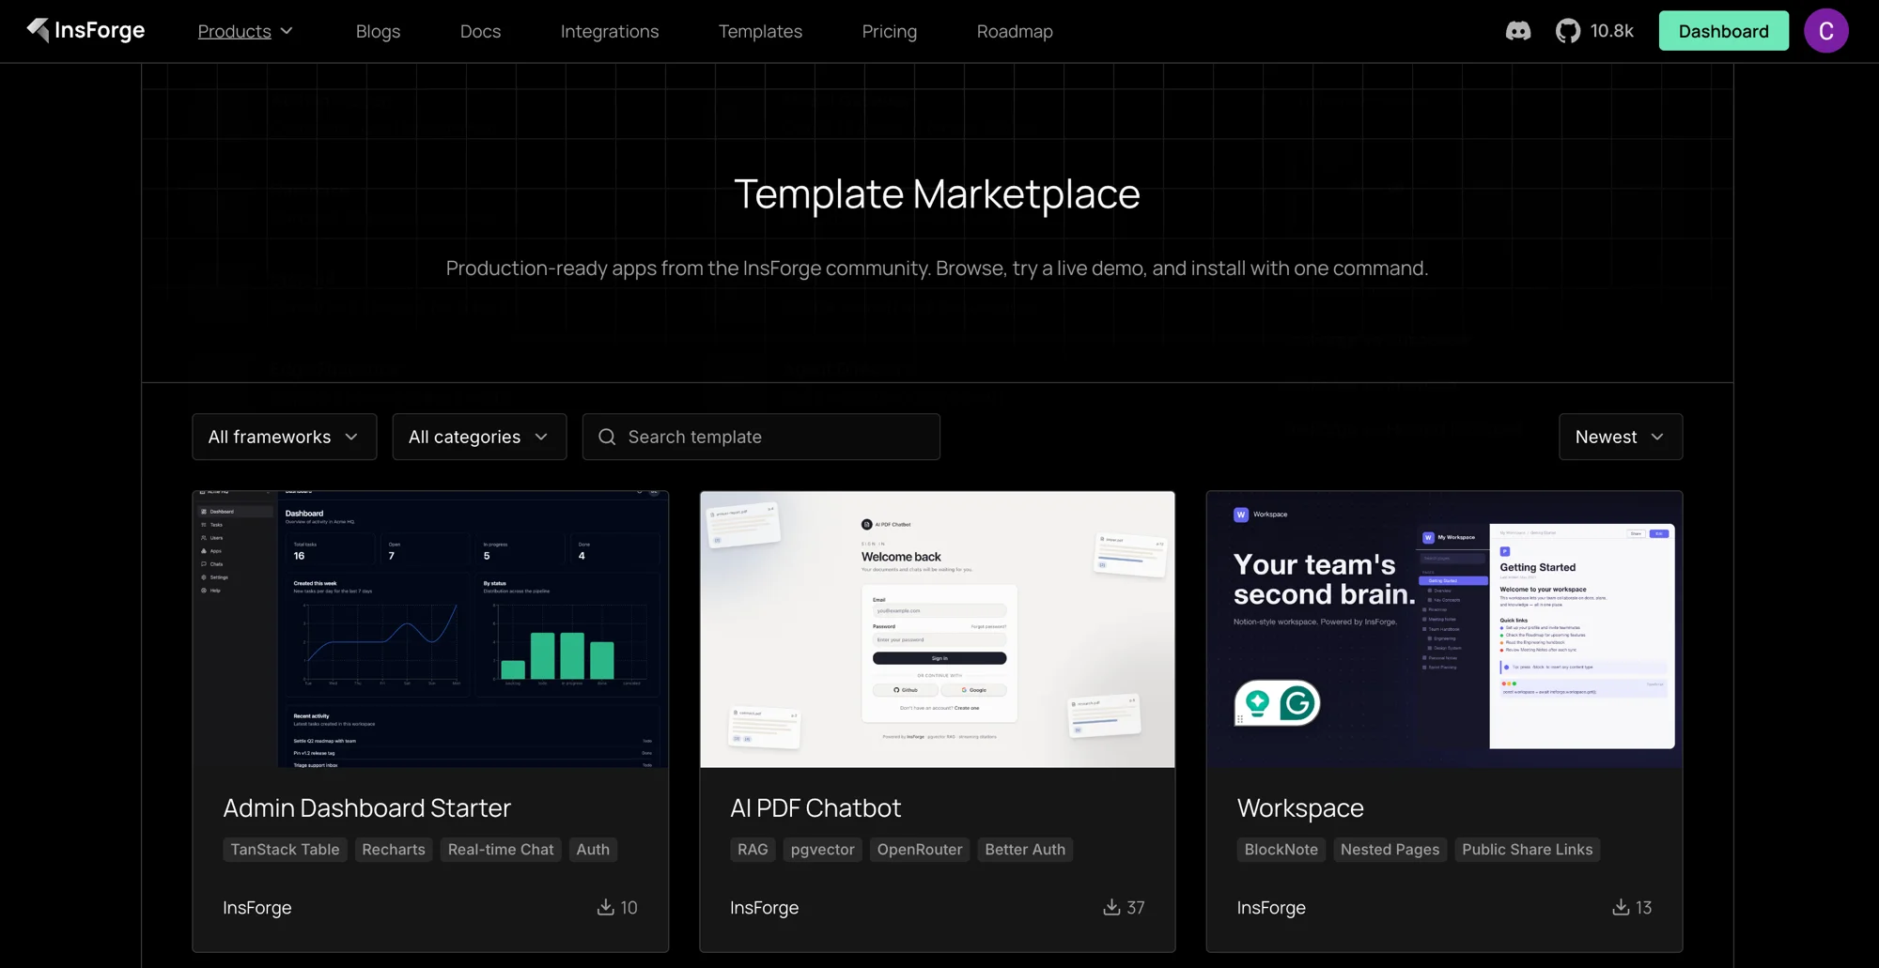Click download count 37
1879x968 pixels.
[x=1136, y=907]
